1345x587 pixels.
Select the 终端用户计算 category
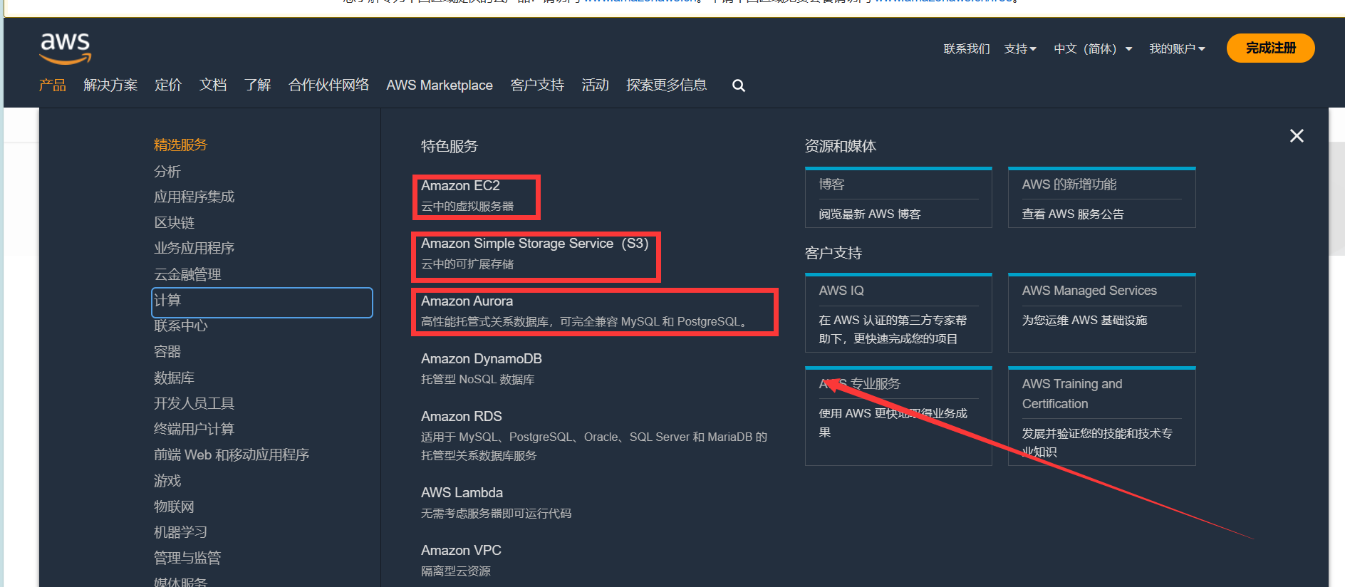[194, 429]
